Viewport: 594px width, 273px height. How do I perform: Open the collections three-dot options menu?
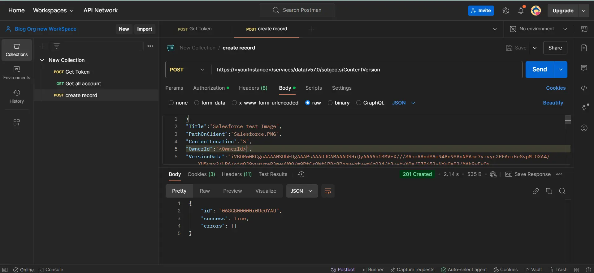click(x=150, y=46)
